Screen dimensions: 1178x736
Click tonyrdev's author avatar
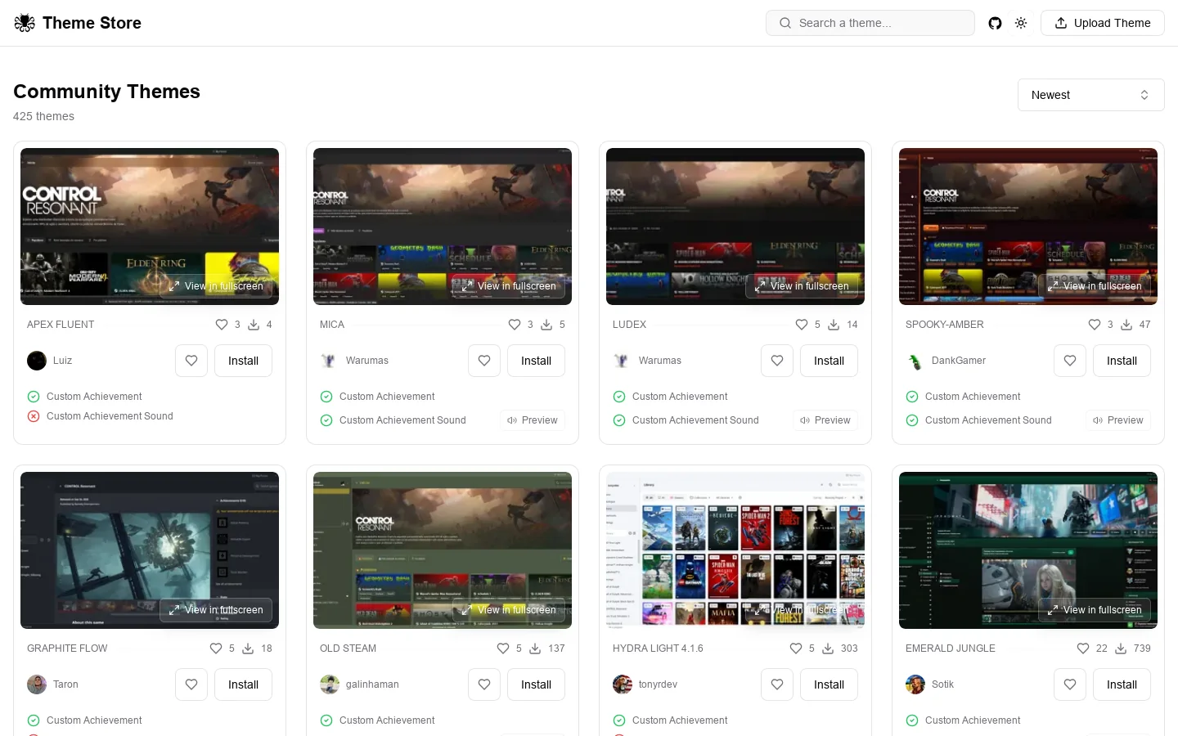(x=623, y=684)
